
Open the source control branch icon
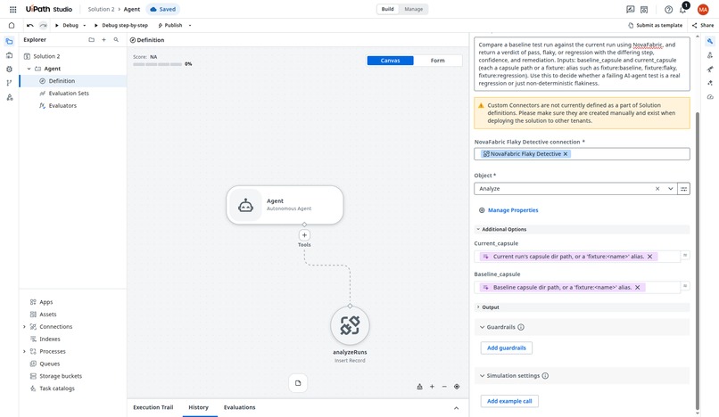[x=9, y=83]
